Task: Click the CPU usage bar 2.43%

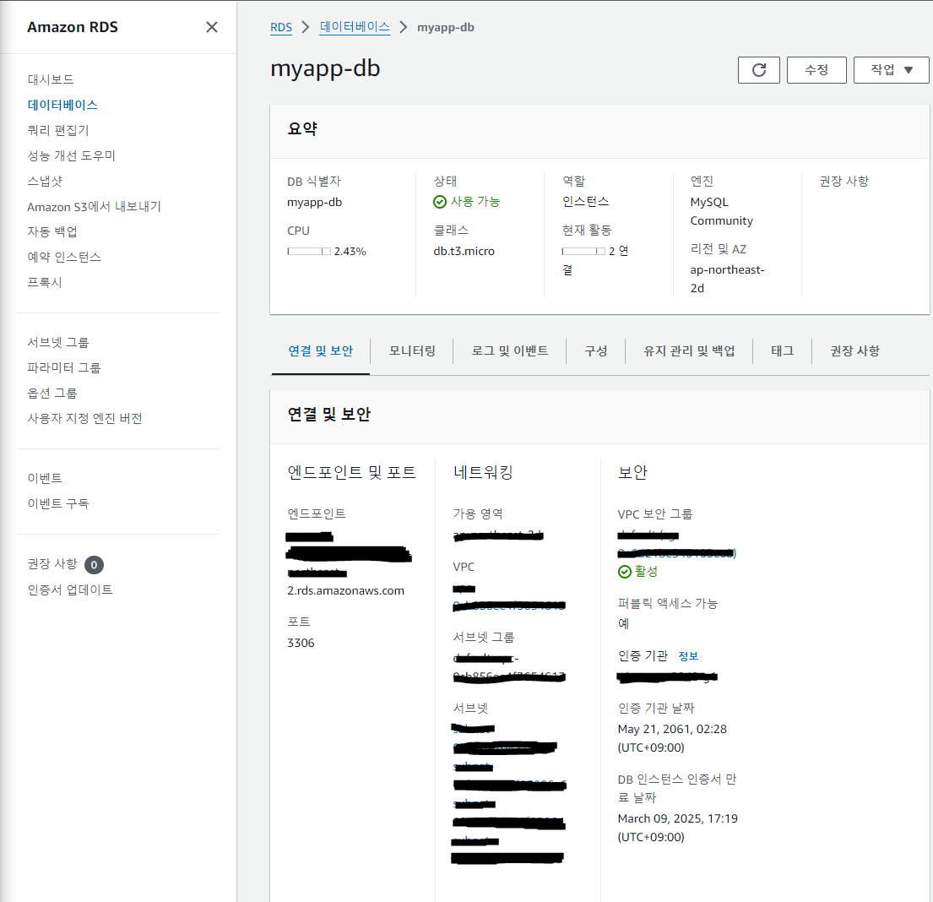Action: [309, 251]
